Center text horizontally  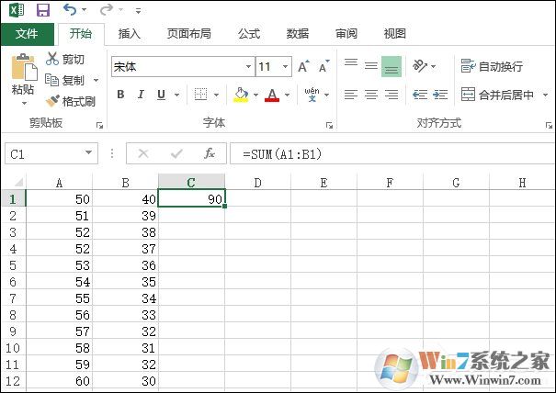point(371,95)
